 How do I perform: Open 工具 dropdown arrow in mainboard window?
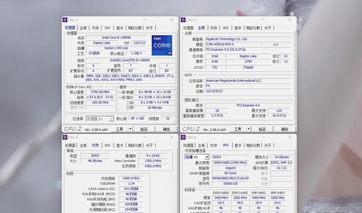pyautogui.click(x=248, y=129)
